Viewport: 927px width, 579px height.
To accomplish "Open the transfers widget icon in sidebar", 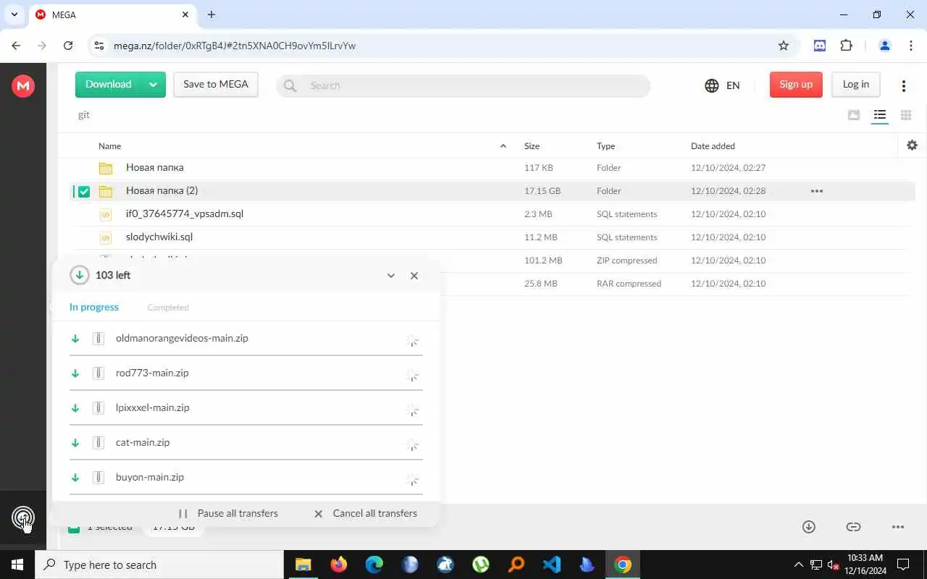I will tap(23, 517).
